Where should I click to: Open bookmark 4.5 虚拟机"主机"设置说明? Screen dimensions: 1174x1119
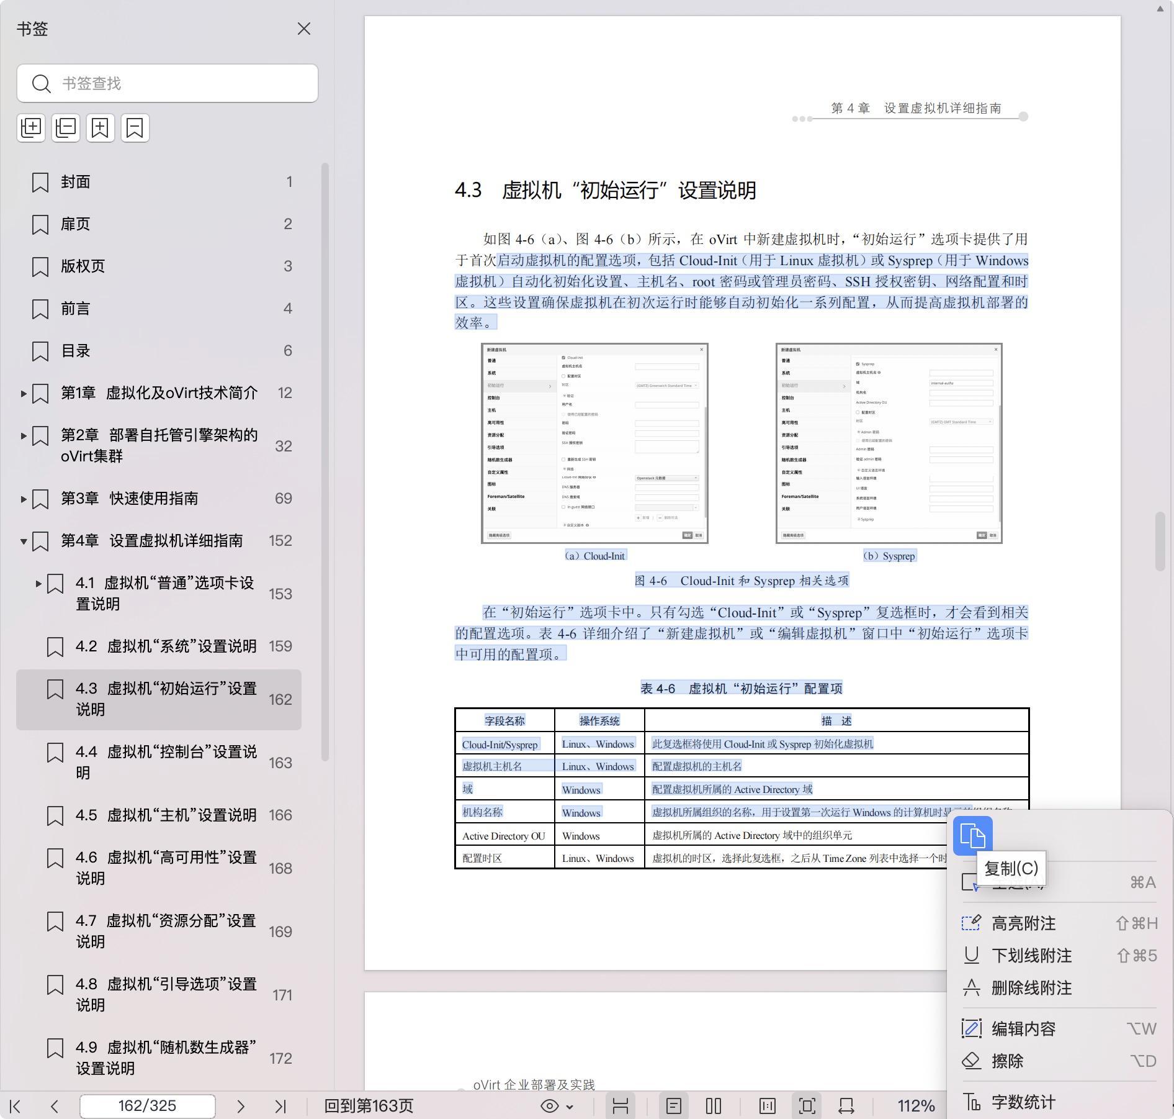(166, 815)
